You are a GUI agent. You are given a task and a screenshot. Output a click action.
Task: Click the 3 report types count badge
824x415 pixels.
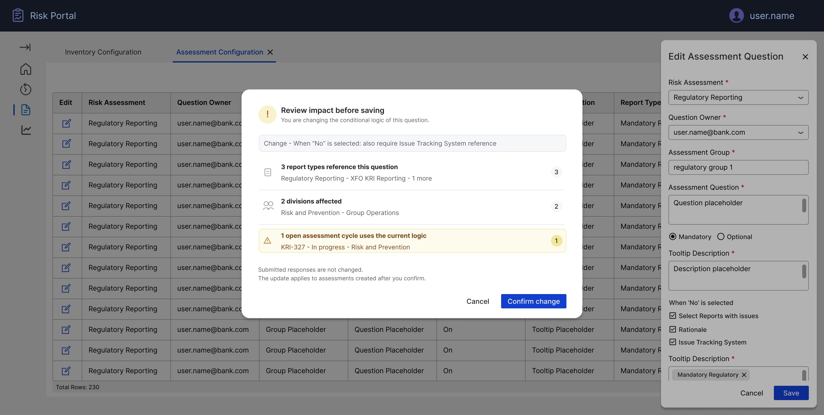(x=556, y=172)
